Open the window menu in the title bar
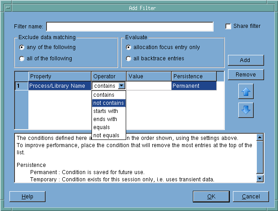Viewport: 278px width, 211px height. (x=5, y=8)
